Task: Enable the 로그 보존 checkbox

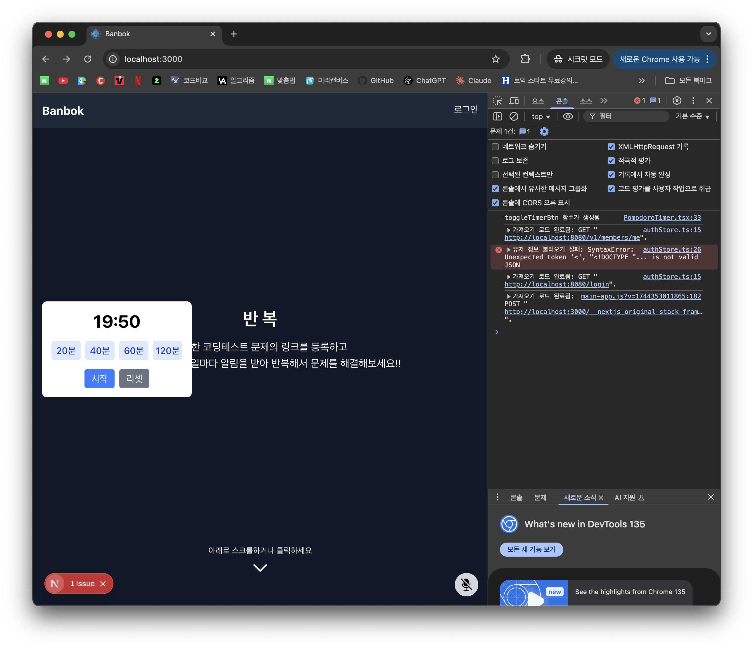Action: tap(495, 160)
